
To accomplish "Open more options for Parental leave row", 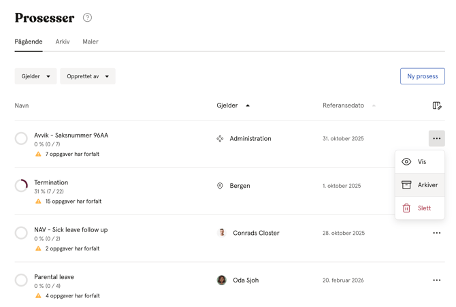I will [x=436, y=280].
